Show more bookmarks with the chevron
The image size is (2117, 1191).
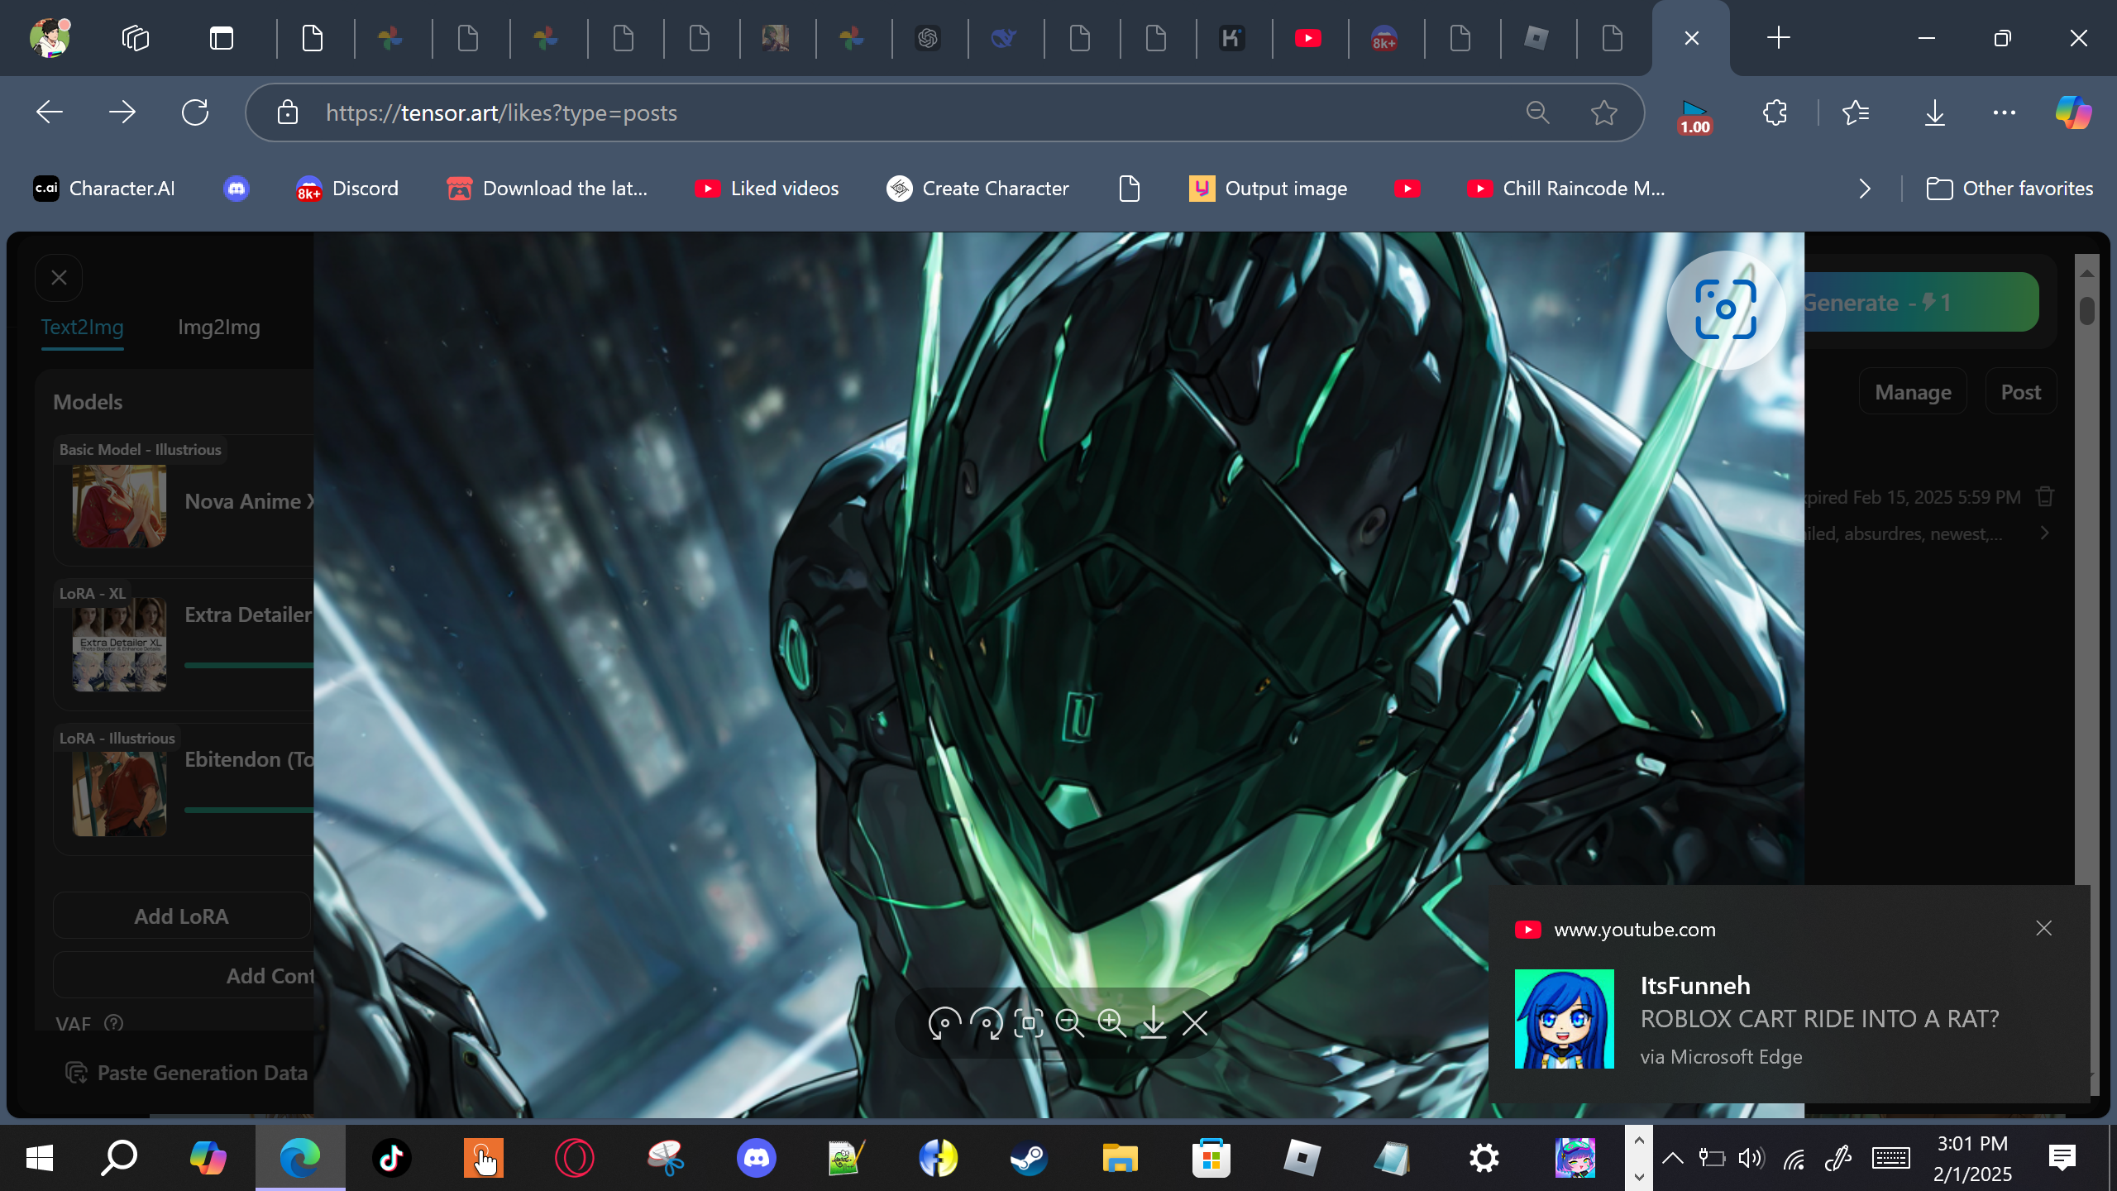1865,189
